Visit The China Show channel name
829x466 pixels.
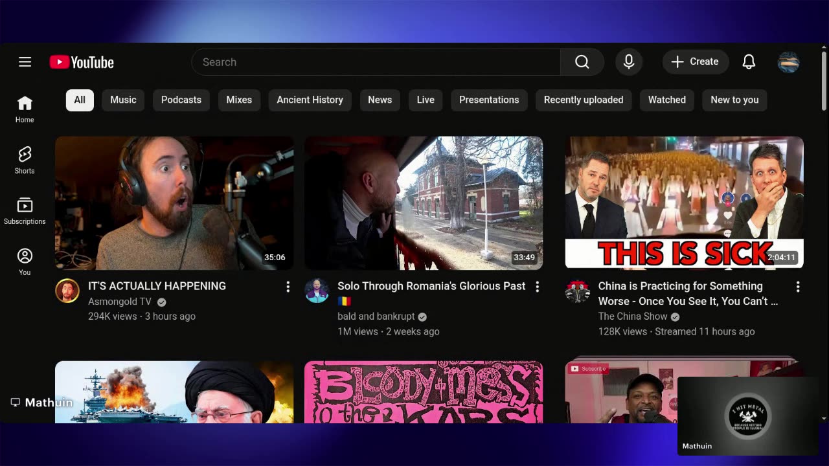click(633, 316)
